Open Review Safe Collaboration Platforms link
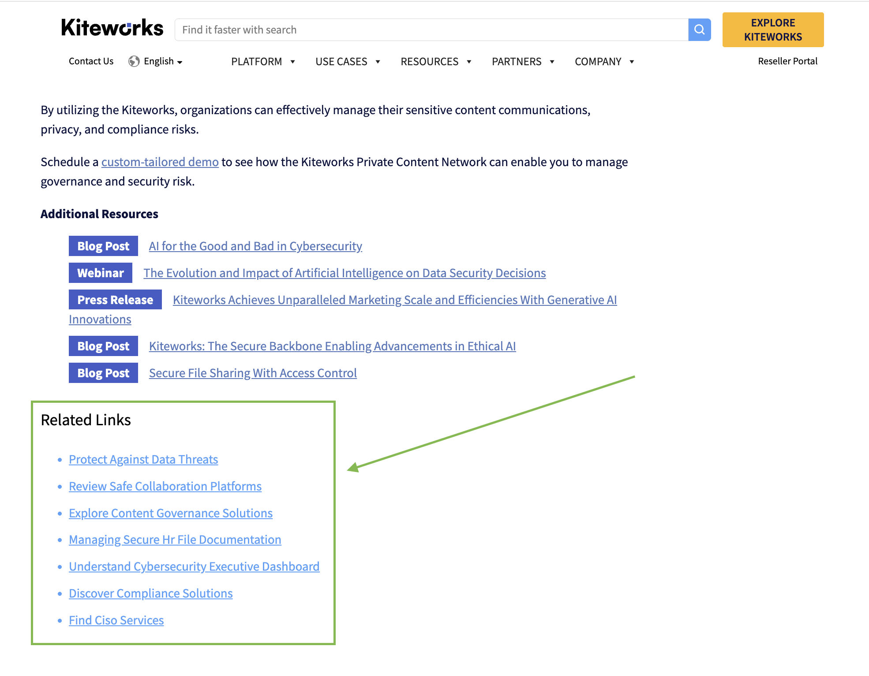The image size is (869, 676). pyautogui.click(x=165, y=486)
